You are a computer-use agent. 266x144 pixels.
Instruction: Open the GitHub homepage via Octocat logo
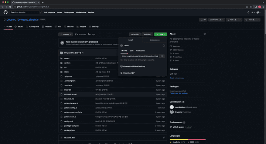click(x=6, y=12)
